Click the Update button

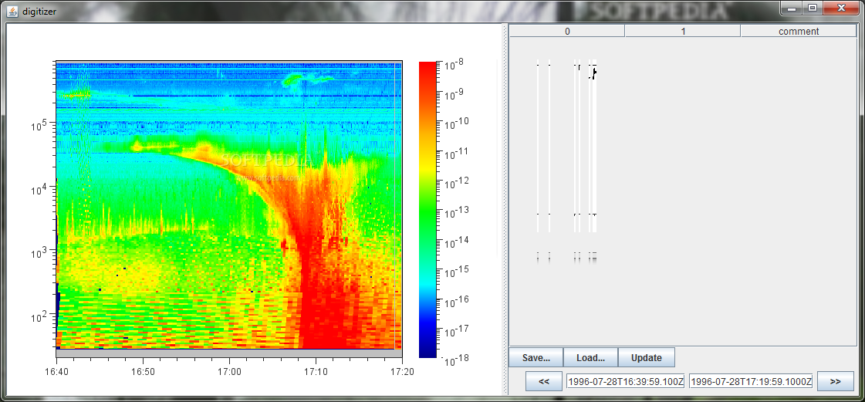pyautogui.click(x=646, y=357)
